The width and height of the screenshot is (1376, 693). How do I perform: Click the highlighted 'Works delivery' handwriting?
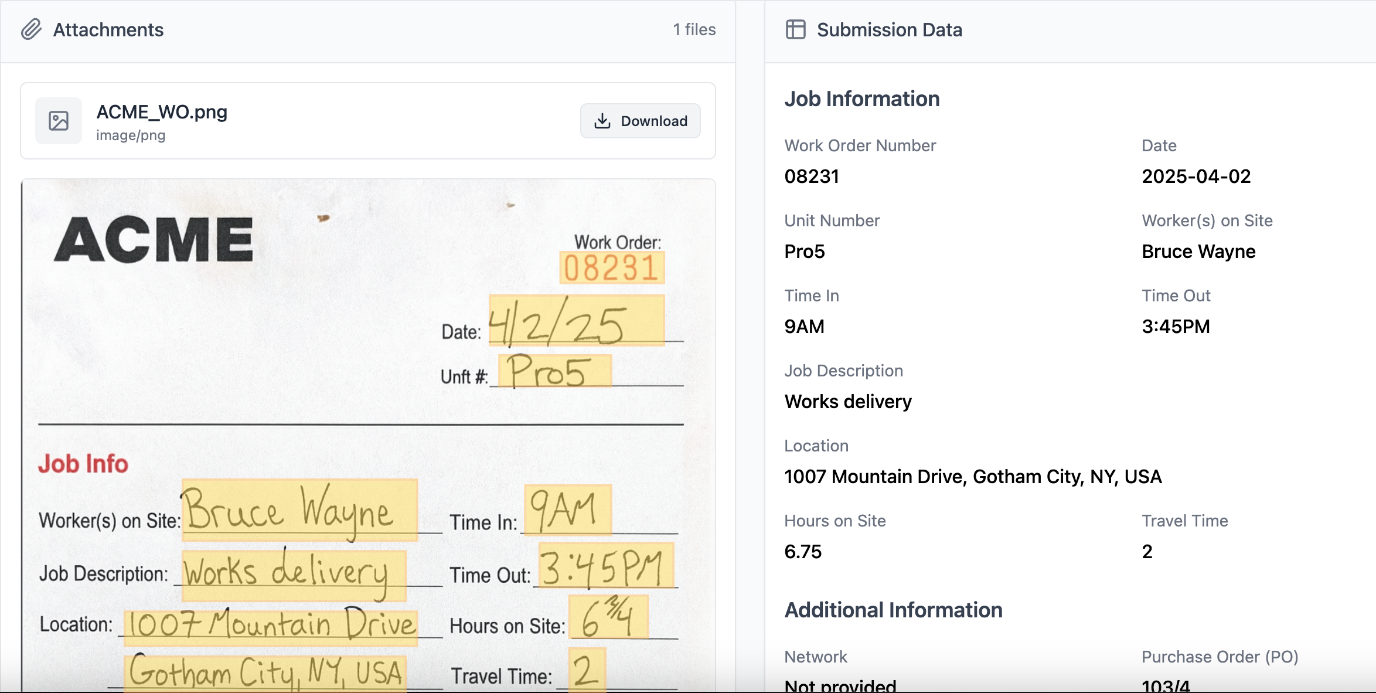pos(294,575)
